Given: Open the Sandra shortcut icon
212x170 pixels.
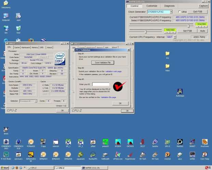Looking at the screenshot, I should click(x=155, y=142).
